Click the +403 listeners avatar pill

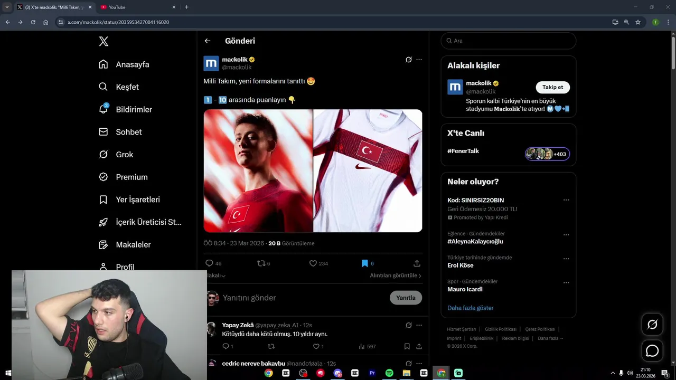tap(547, 154)
